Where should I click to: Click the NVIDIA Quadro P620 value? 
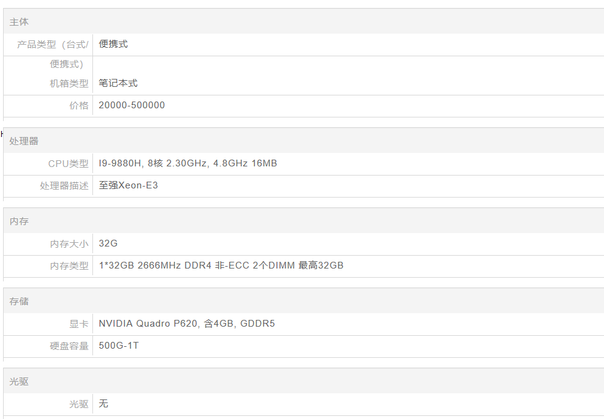point(187,324)
